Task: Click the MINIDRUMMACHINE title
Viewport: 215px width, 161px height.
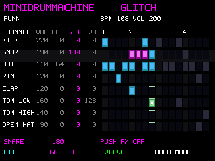Action: pos(49,7)
